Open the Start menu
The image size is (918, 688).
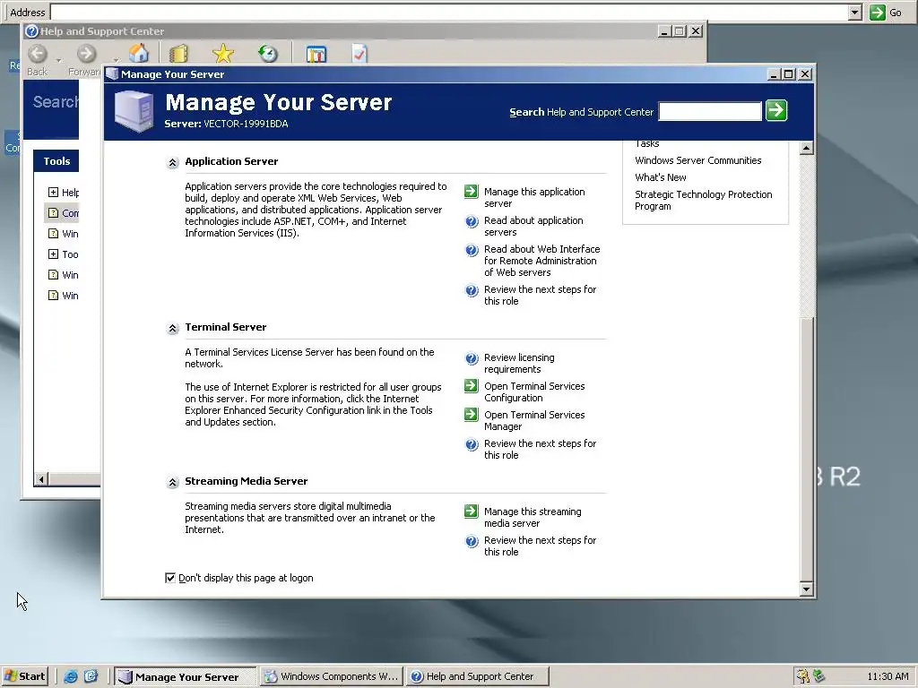[x=25, y=676]
